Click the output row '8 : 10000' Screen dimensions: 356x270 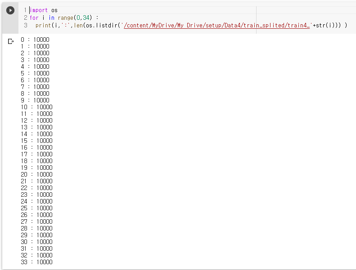coord(35,93)
